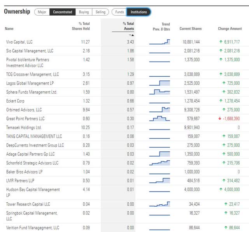Click red down arrow beside -1,688,390
249x232 pixels.
pos(220,119)
